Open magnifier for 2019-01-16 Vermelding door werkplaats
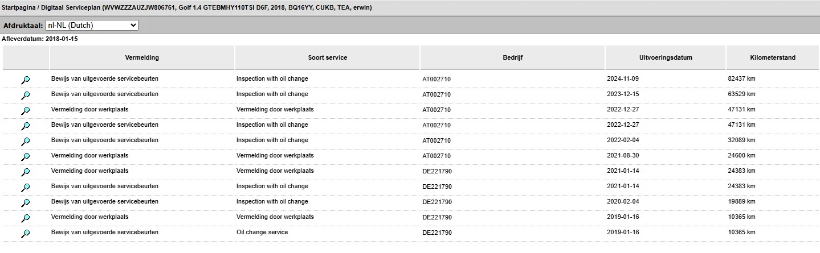 pos(26,218)
